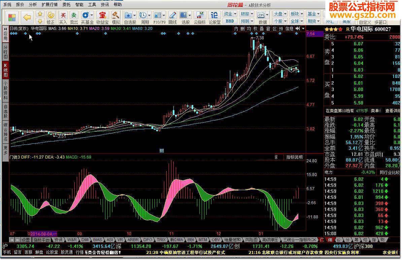Open the 云指标 cloud indicator icon
The width and height of the screenshot is (402, 260).
pyautogui.click(x=200, y=15)
